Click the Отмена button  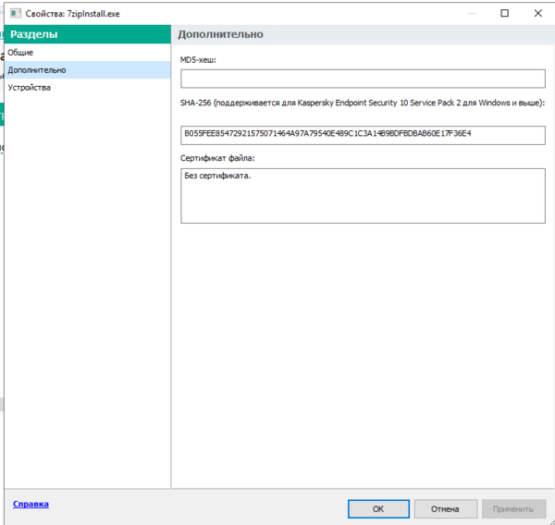(445, 508)
